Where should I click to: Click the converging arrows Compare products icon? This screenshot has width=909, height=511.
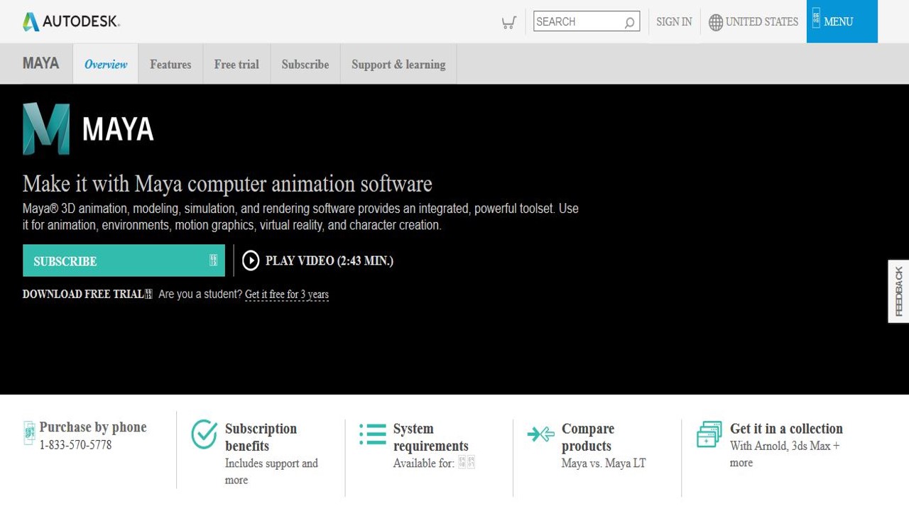tap(540, 434)
